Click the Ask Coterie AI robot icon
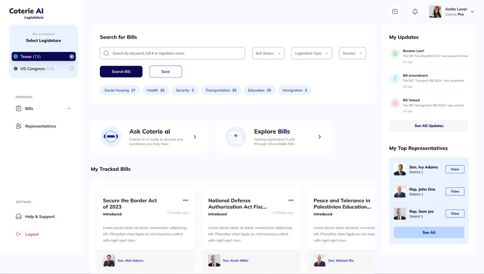The width and height of the screenshot is (484, 274). point(111,137)
